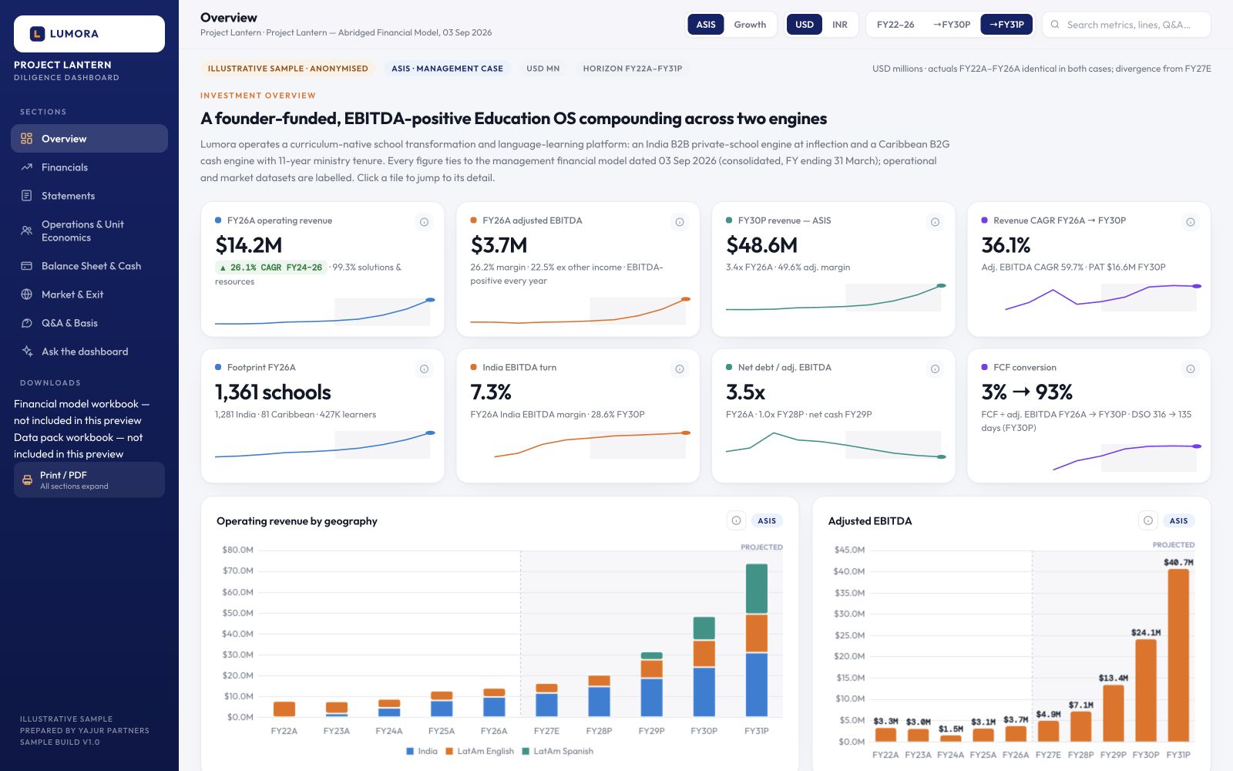The width and height of the screenshot is (1233, 771).
Task: Toggle the LatAm Spanish legend swatch
Action: [526, 751]
